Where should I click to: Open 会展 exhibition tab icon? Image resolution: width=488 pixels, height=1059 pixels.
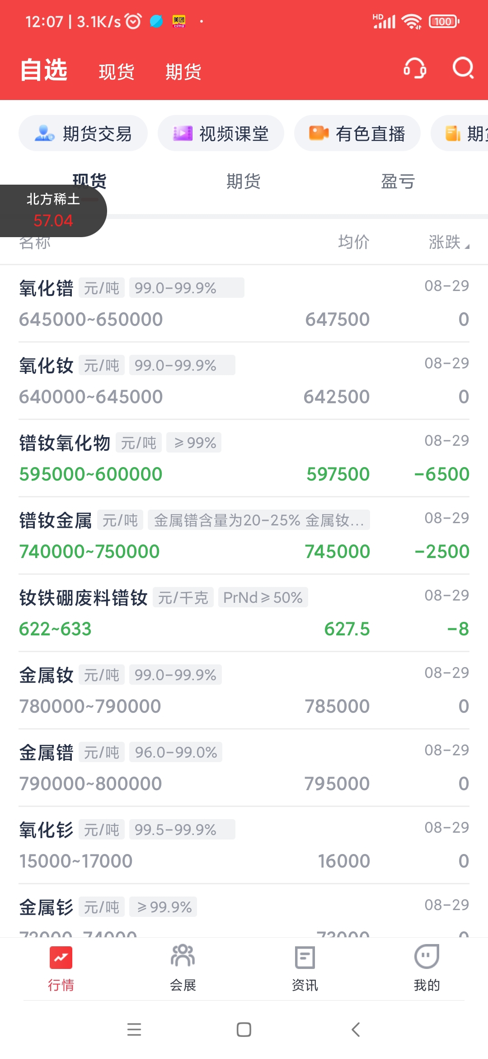point(183,956)
